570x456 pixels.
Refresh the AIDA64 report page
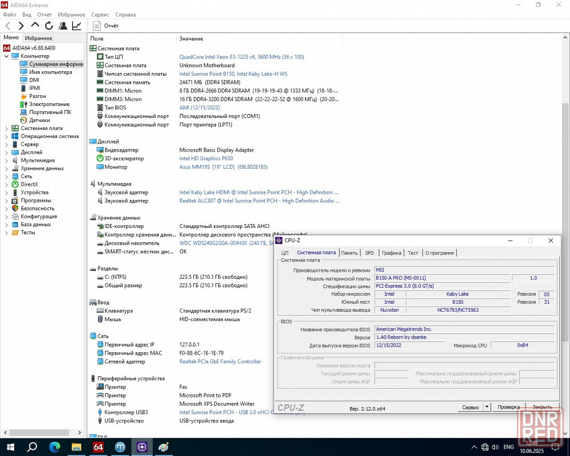(48, 26)
